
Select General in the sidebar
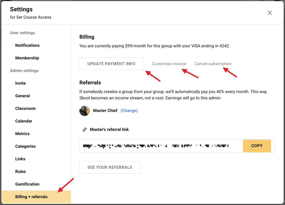[23, 96]
